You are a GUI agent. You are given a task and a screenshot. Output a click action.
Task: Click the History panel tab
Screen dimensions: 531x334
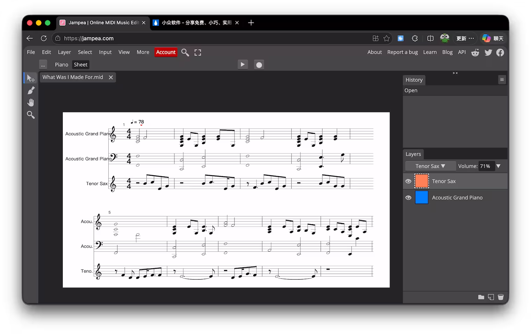coord(414,80)
